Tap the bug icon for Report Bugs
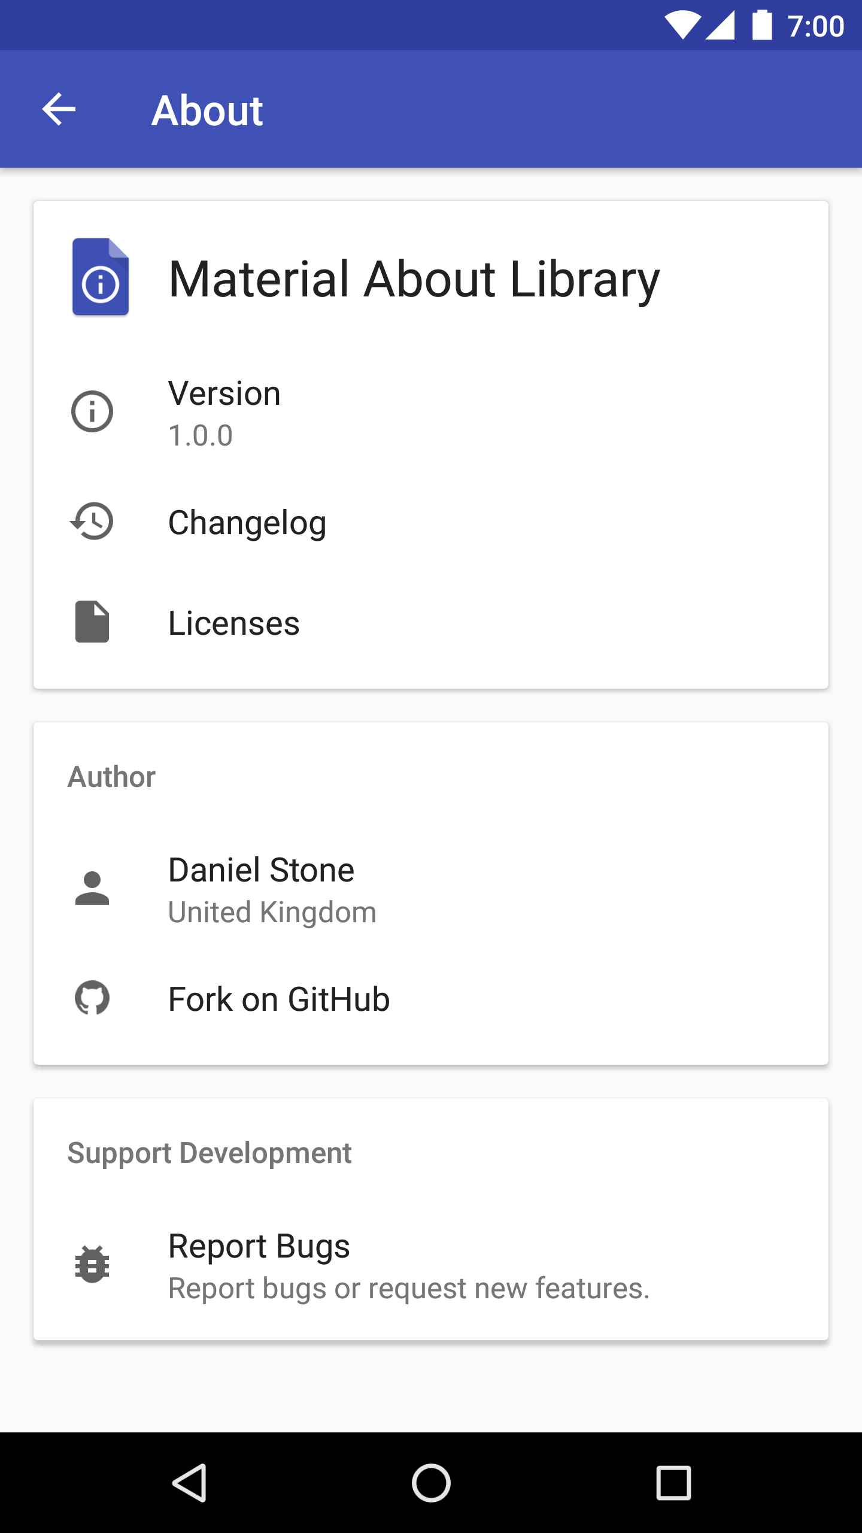This screenshot has height=1533, width=862. coord(92,1264)
